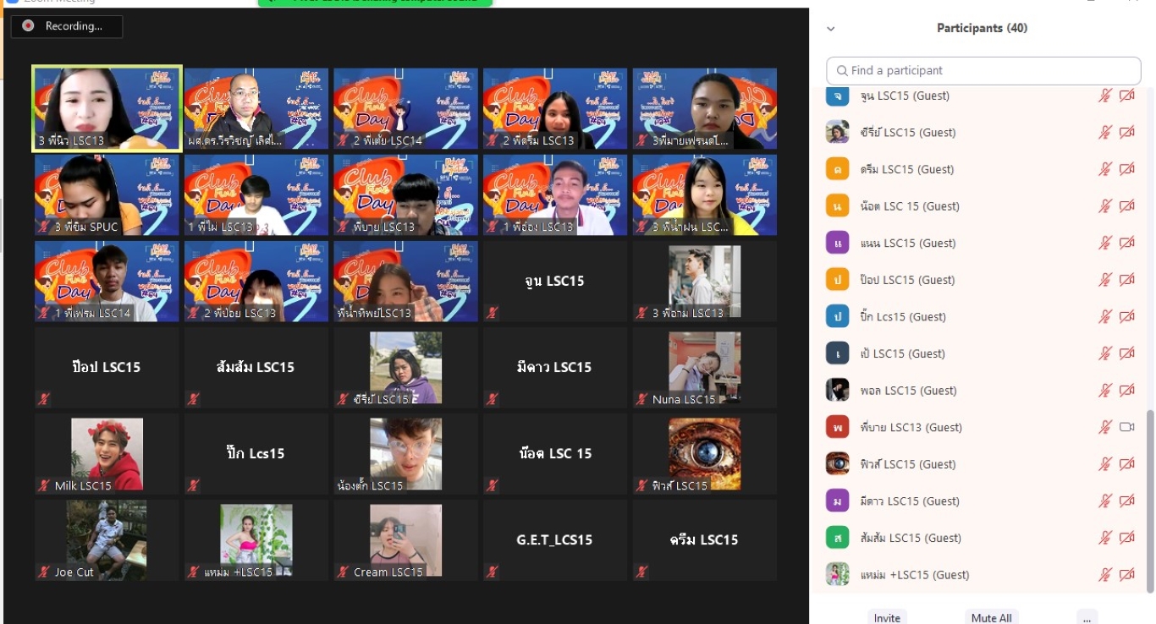Click the name ปิ๊ก Lcs15 (Guest) in list

coord(902,316)
